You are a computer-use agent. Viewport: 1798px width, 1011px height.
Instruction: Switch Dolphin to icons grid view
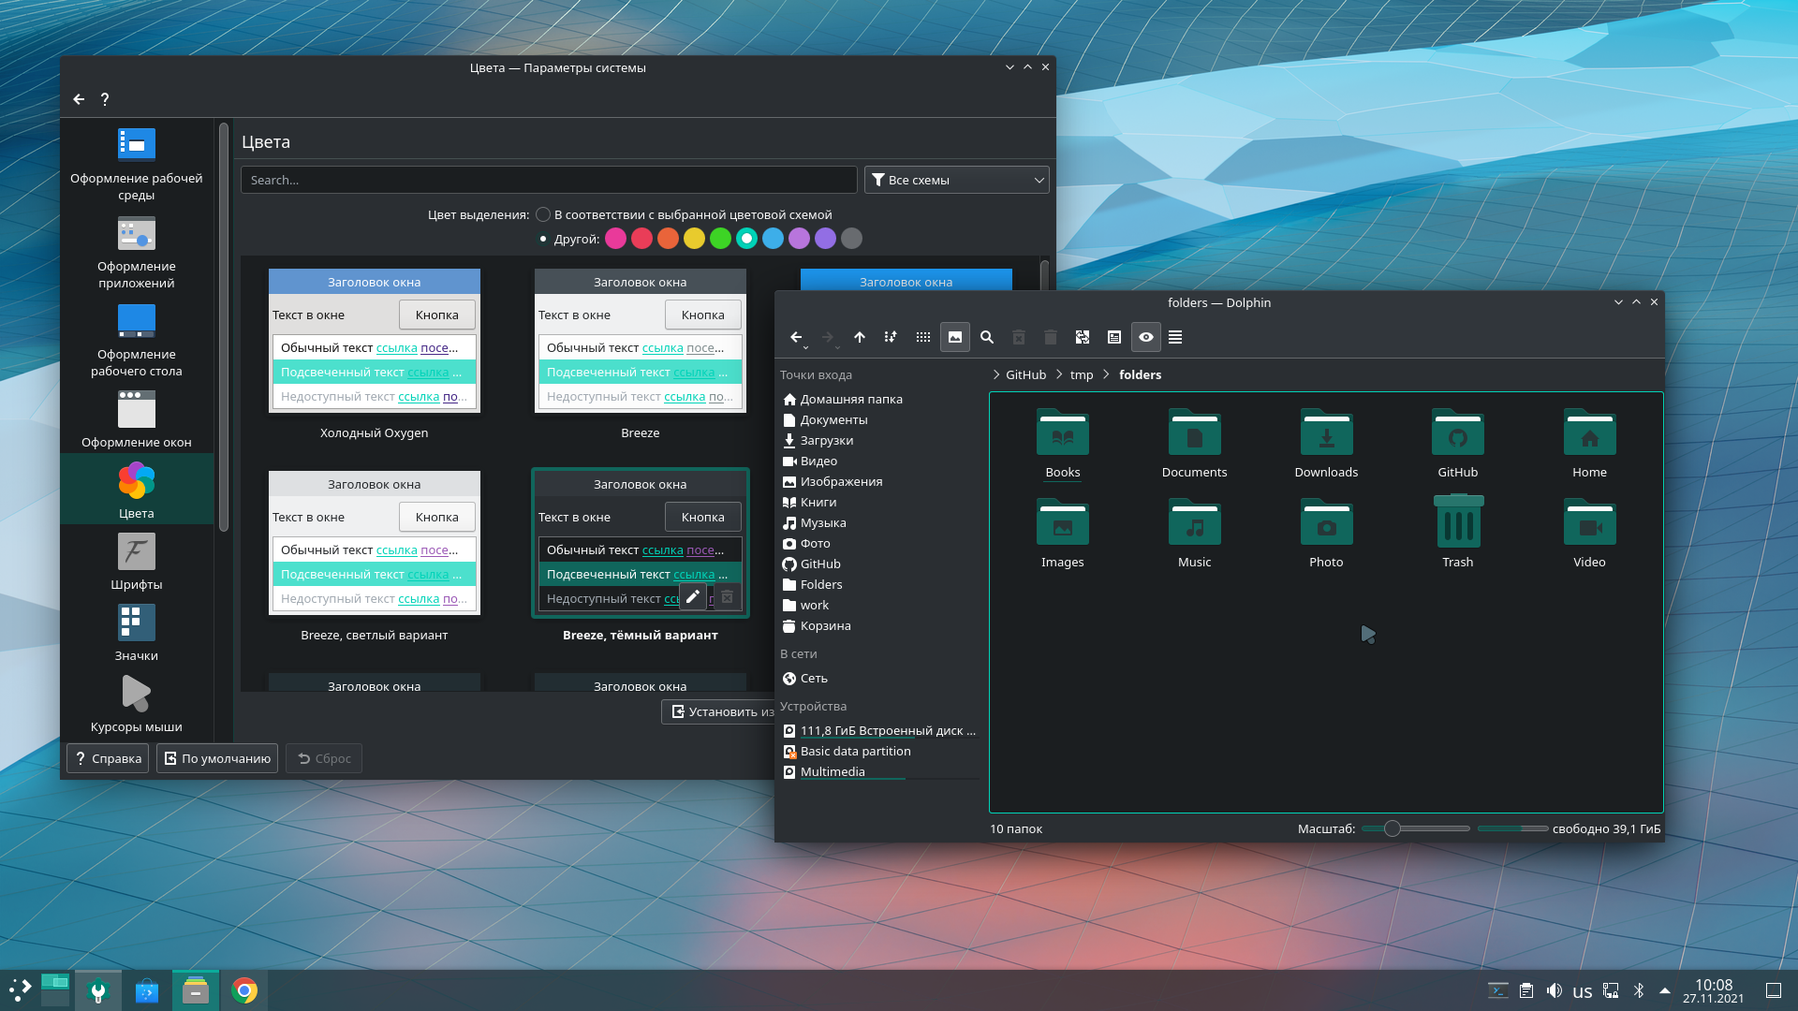click(922, 337)
